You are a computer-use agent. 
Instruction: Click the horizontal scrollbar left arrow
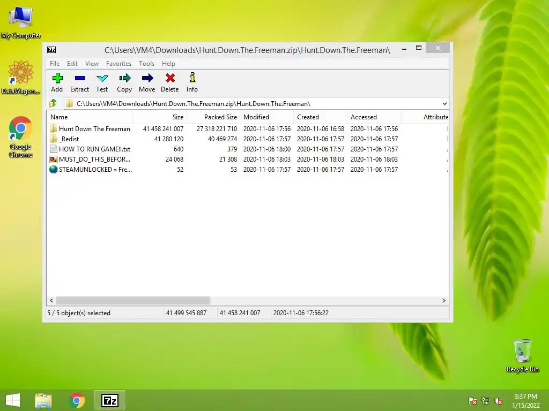click(51, 301)
